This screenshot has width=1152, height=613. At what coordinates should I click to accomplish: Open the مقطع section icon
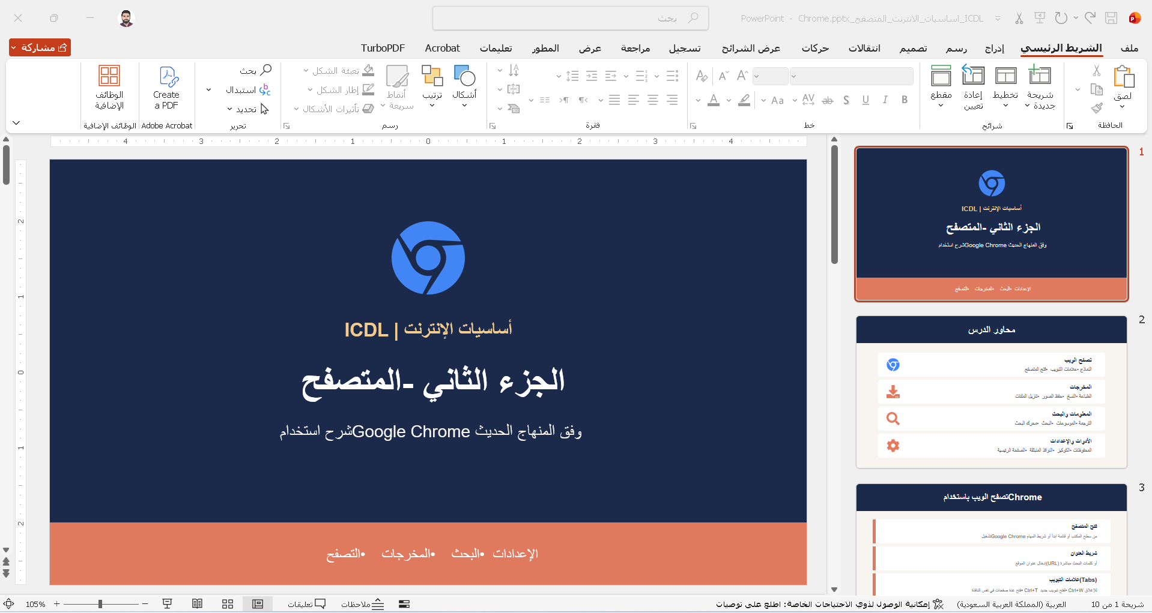tap(941, 76)
